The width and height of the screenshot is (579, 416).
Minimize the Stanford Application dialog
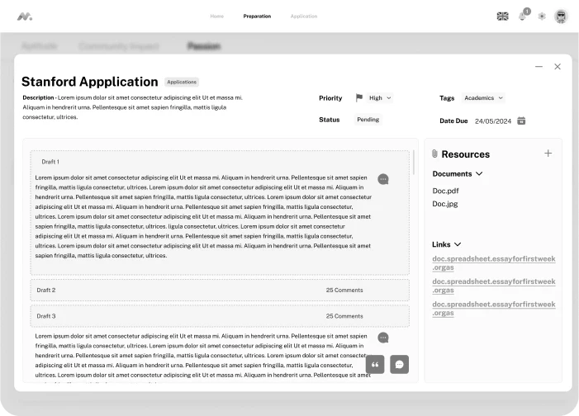coord(539,67)
